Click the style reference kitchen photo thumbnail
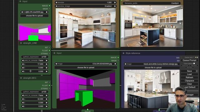Viewport: 200px width, 112px height. click(152, 89)
